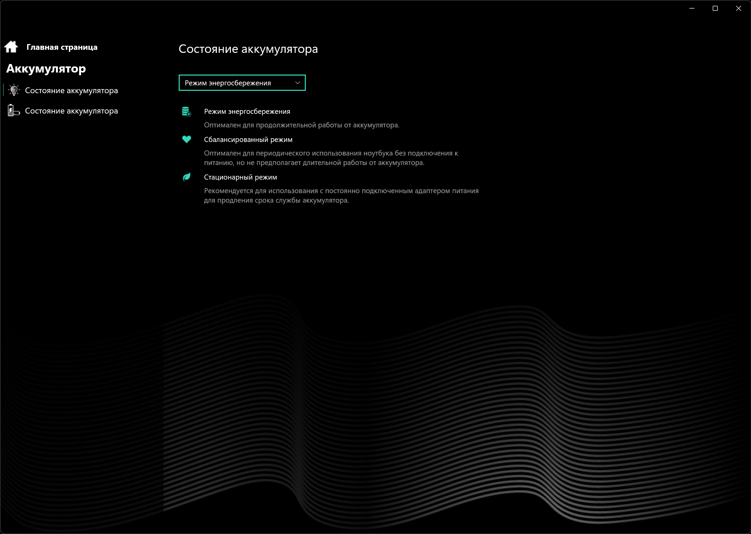This screenshot has height=534, width=751.
Task: Click the home icon in the sidebar
Action: click(11, 47)
